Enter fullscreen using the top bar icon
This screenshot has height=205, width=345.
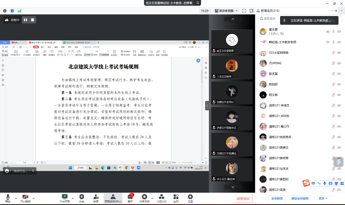[244, 11]
